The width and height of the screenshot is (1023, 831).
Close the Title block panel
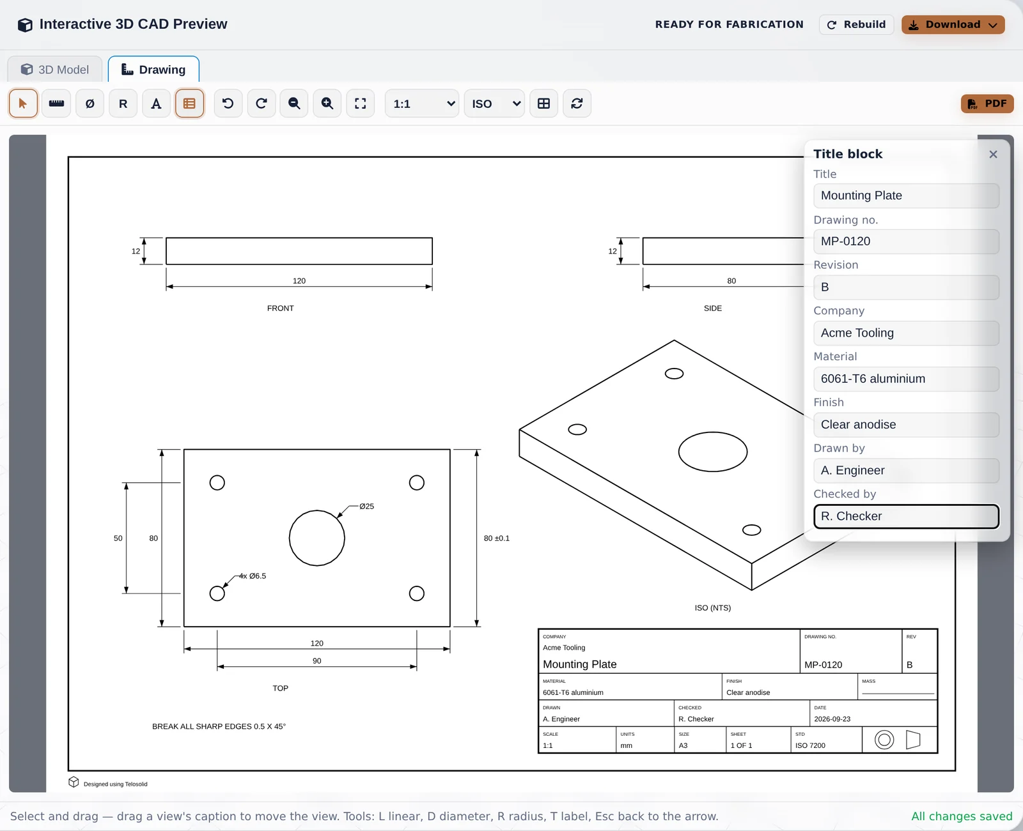coord(993,154)
